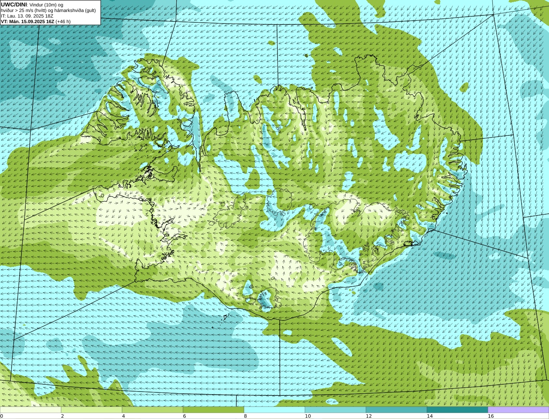
Task: Click the 14–16 m/s dark teal legend swatch
Action: coord(458,410)
